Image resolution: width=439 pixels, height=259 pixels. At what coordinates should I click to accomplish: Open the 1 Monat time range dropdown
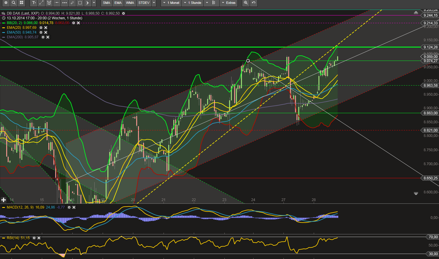[x=171, y=3]
